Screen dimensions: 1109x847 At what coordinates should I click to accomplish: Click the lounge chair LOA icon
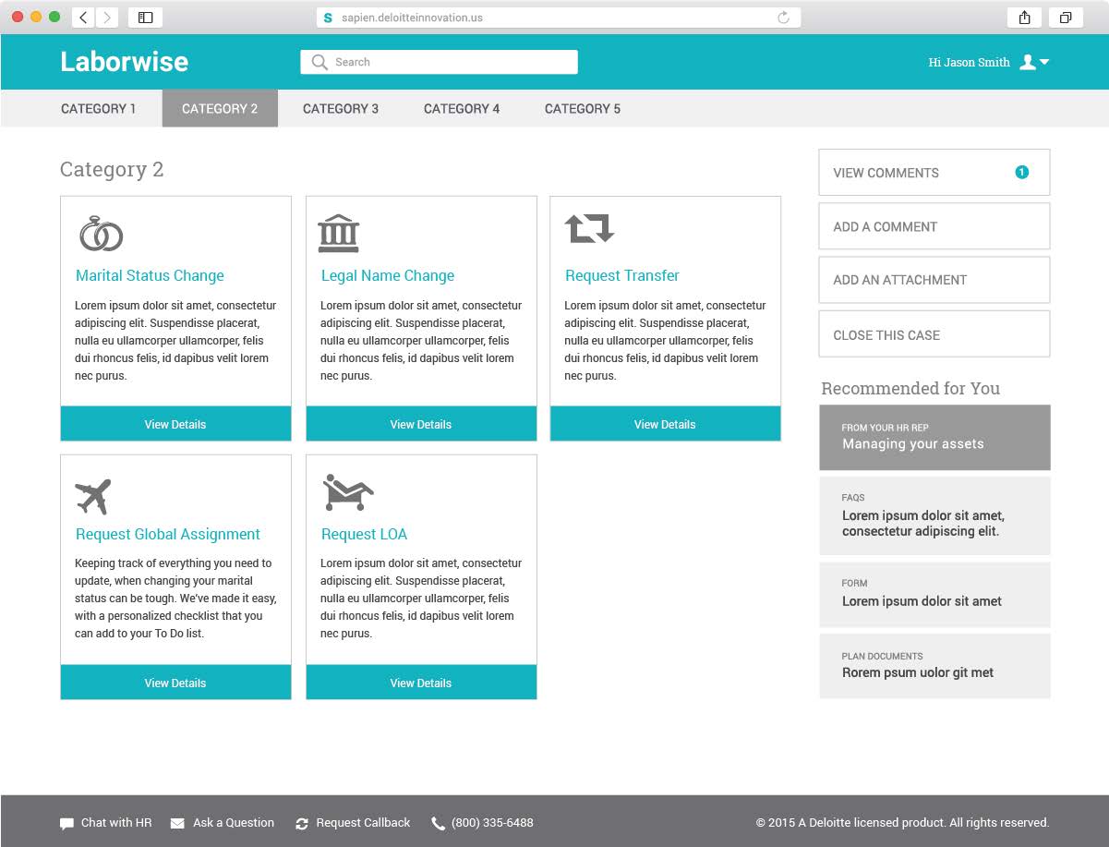(348, 492)
